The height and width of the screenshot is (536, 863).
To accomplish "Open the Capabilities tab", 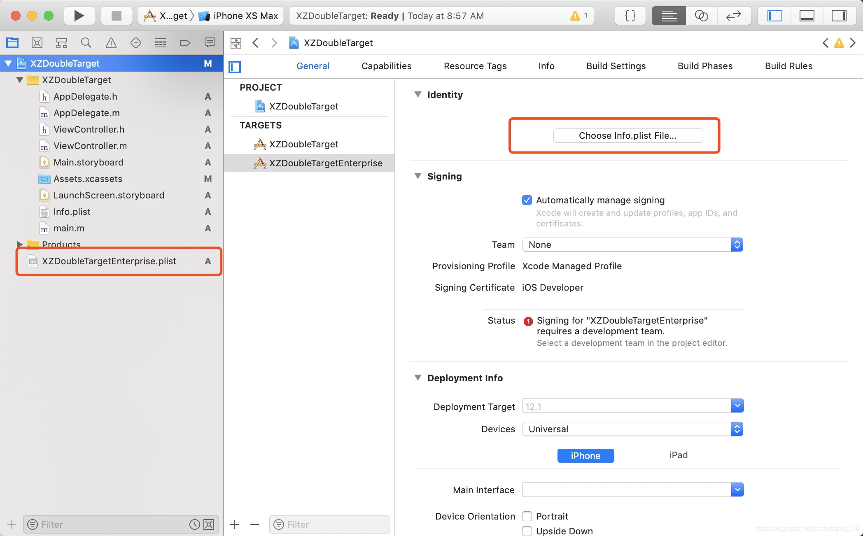I will point(386,66).
